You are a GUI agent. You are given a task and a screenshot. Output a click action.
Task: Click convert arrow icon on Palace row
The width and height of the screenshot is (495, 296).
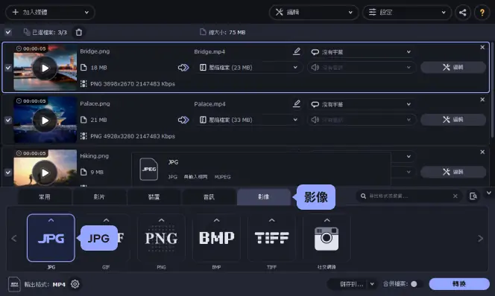pyautogui.click(x=183, y=120)
